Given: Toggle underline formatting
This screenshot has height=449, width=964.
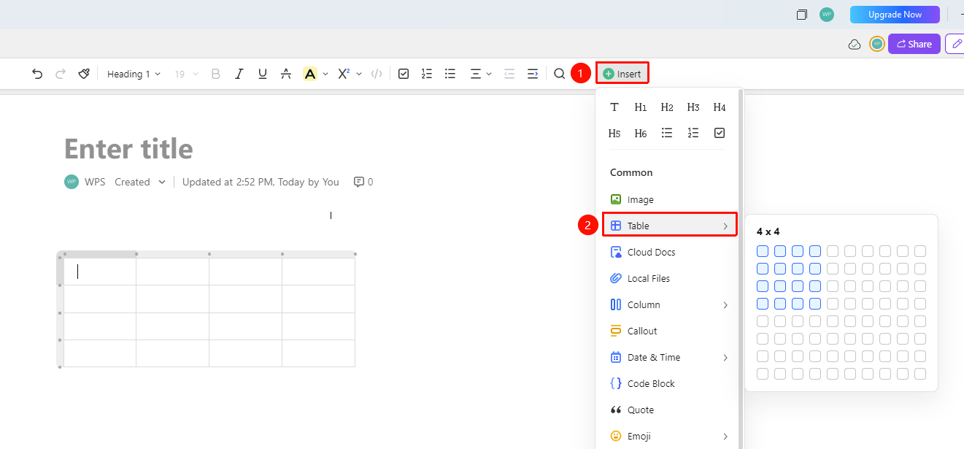Looking at the screenshot, I should click(263, 74).
